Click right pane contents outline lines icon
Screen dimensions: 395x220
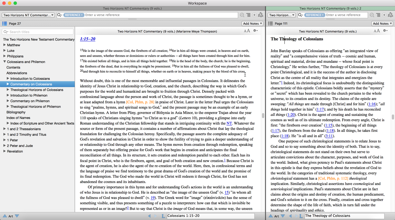pos(378,15)
